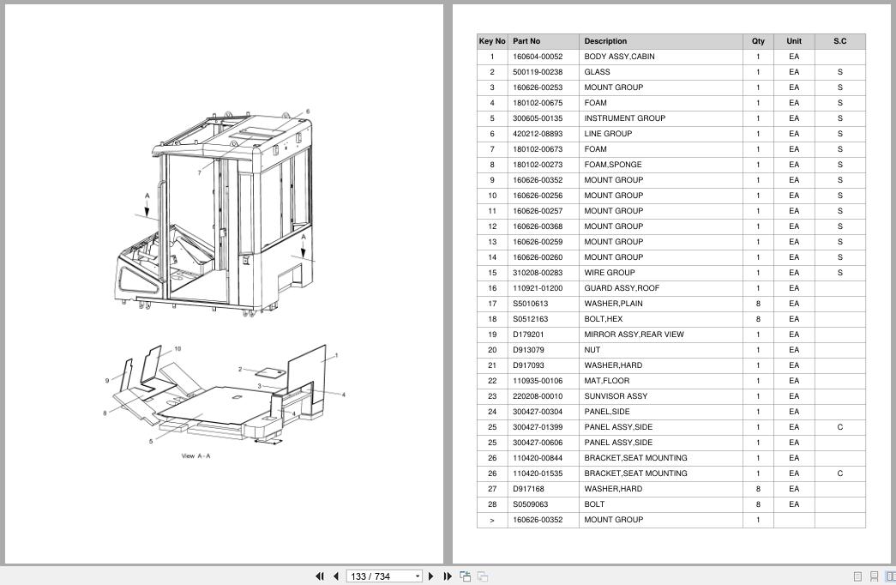896x585 pixels.
Task: Click FOAM,SPONGE description
Action: (612, 165)
